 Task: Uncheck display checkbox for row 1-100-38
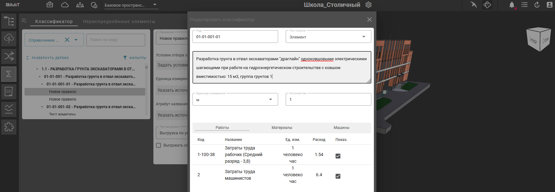338,156
